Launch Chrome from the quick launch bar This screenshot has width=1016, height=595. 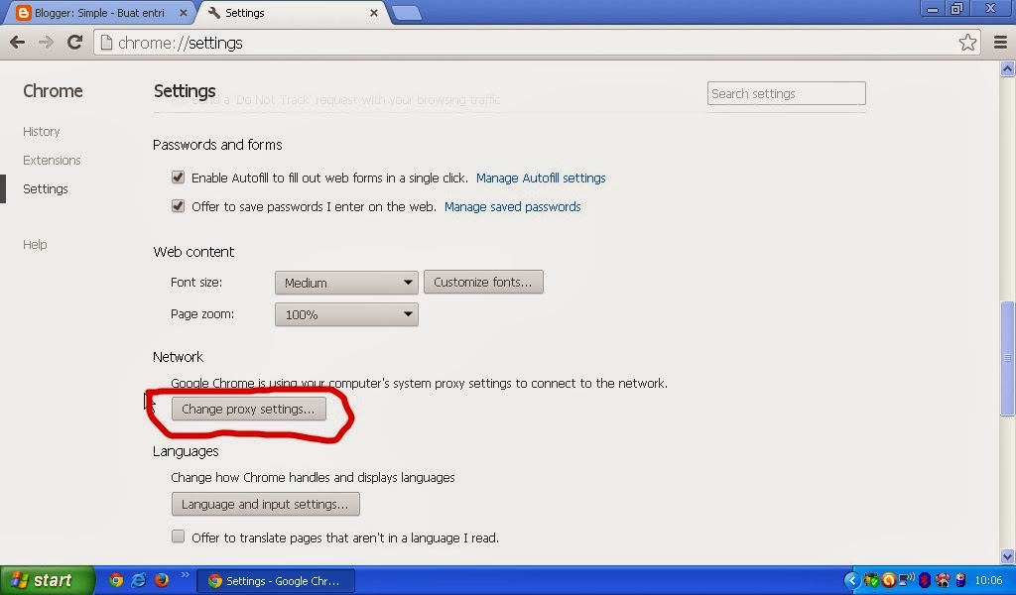coord(116,580)
